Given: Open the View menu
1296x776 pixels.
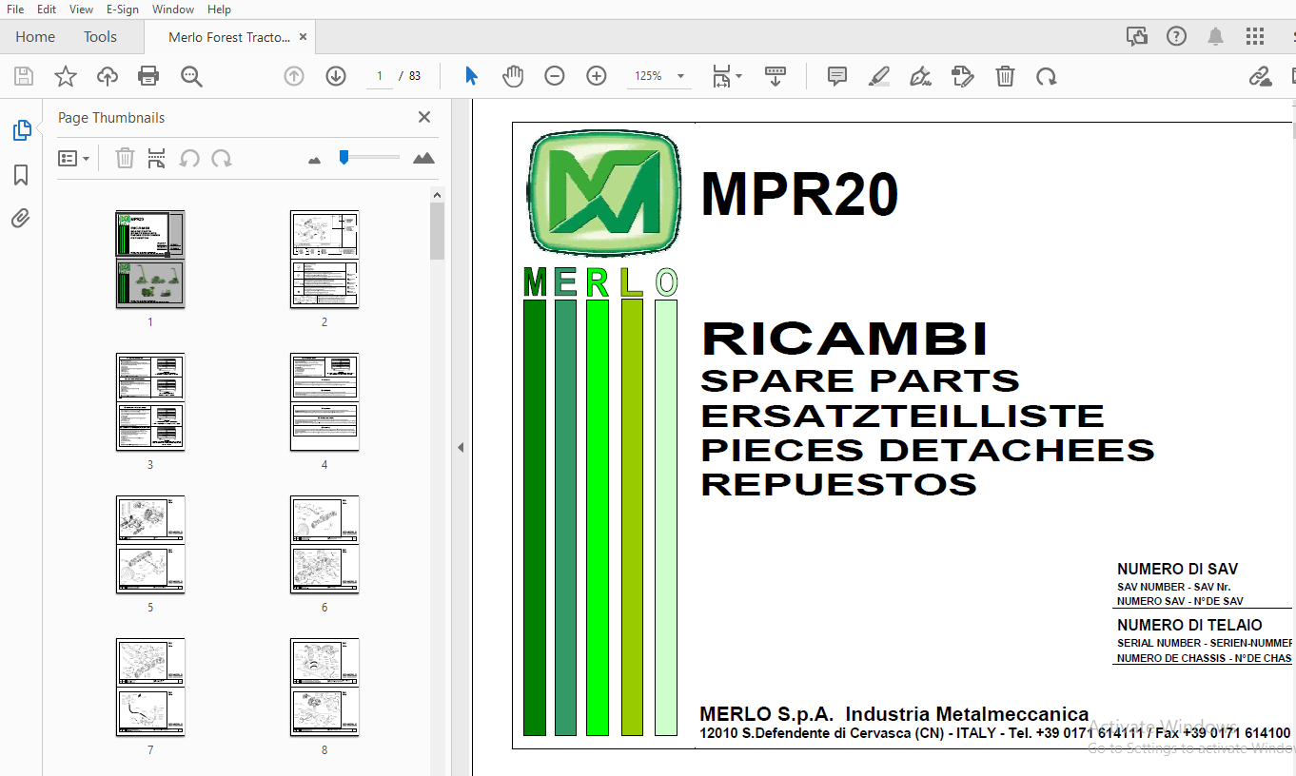Looking at the screenshot, I should coord(82,9).
